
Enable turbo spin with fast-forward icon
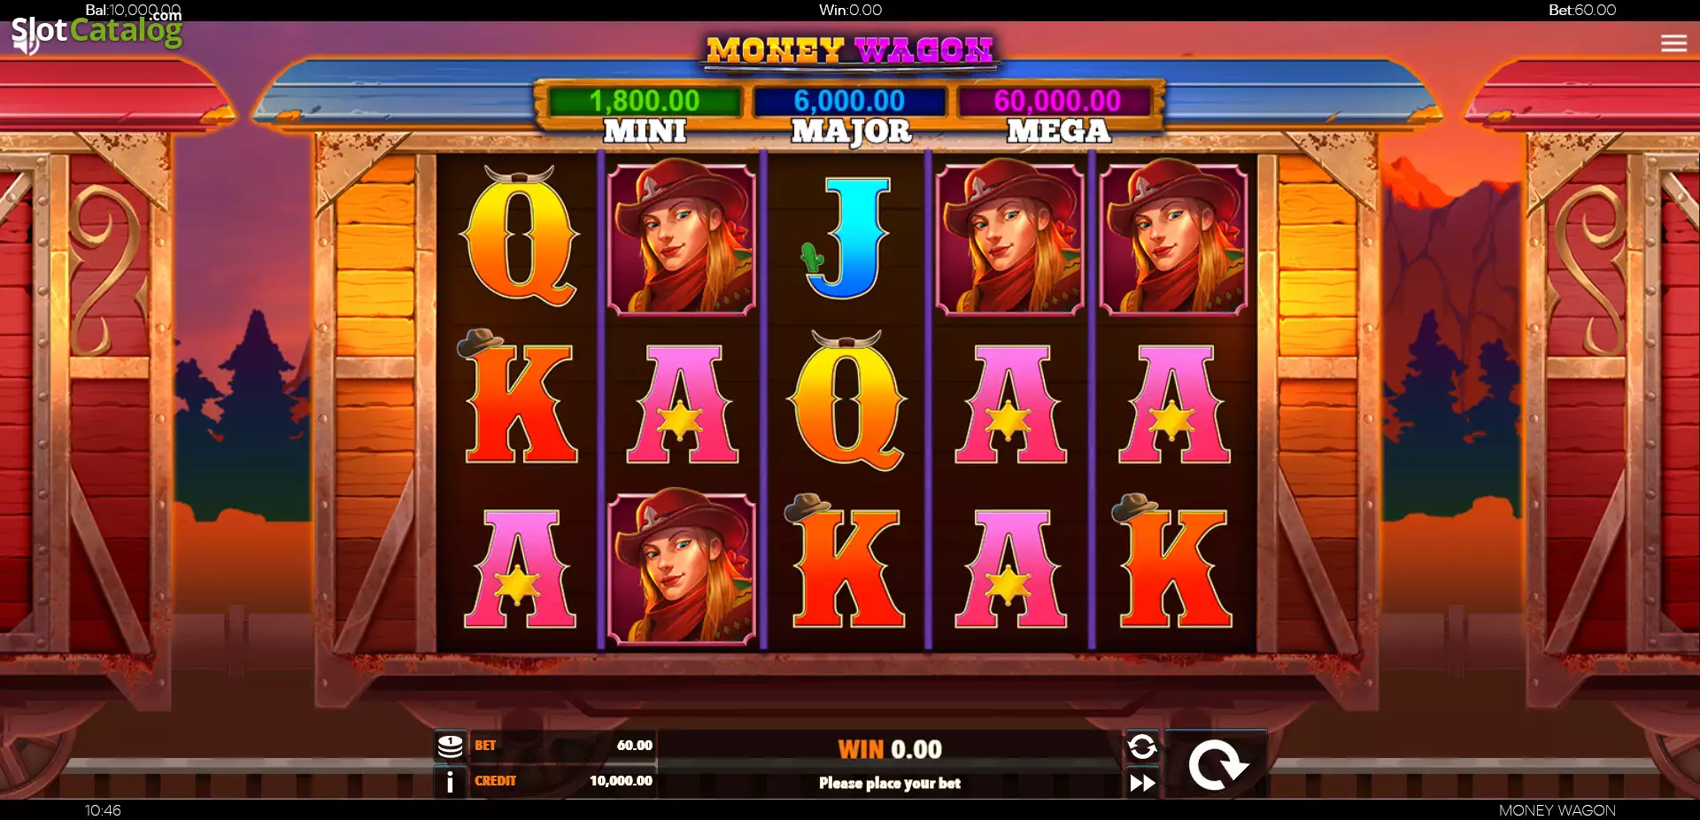(1142, 783)
